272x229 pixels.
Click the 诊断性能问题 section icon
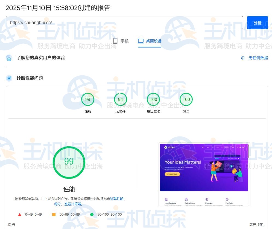(x=8, y=78)
